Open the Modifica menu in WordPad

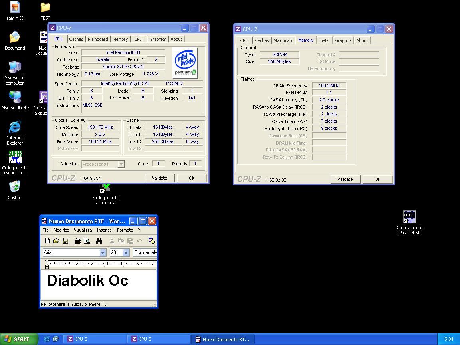click(61, 230)
